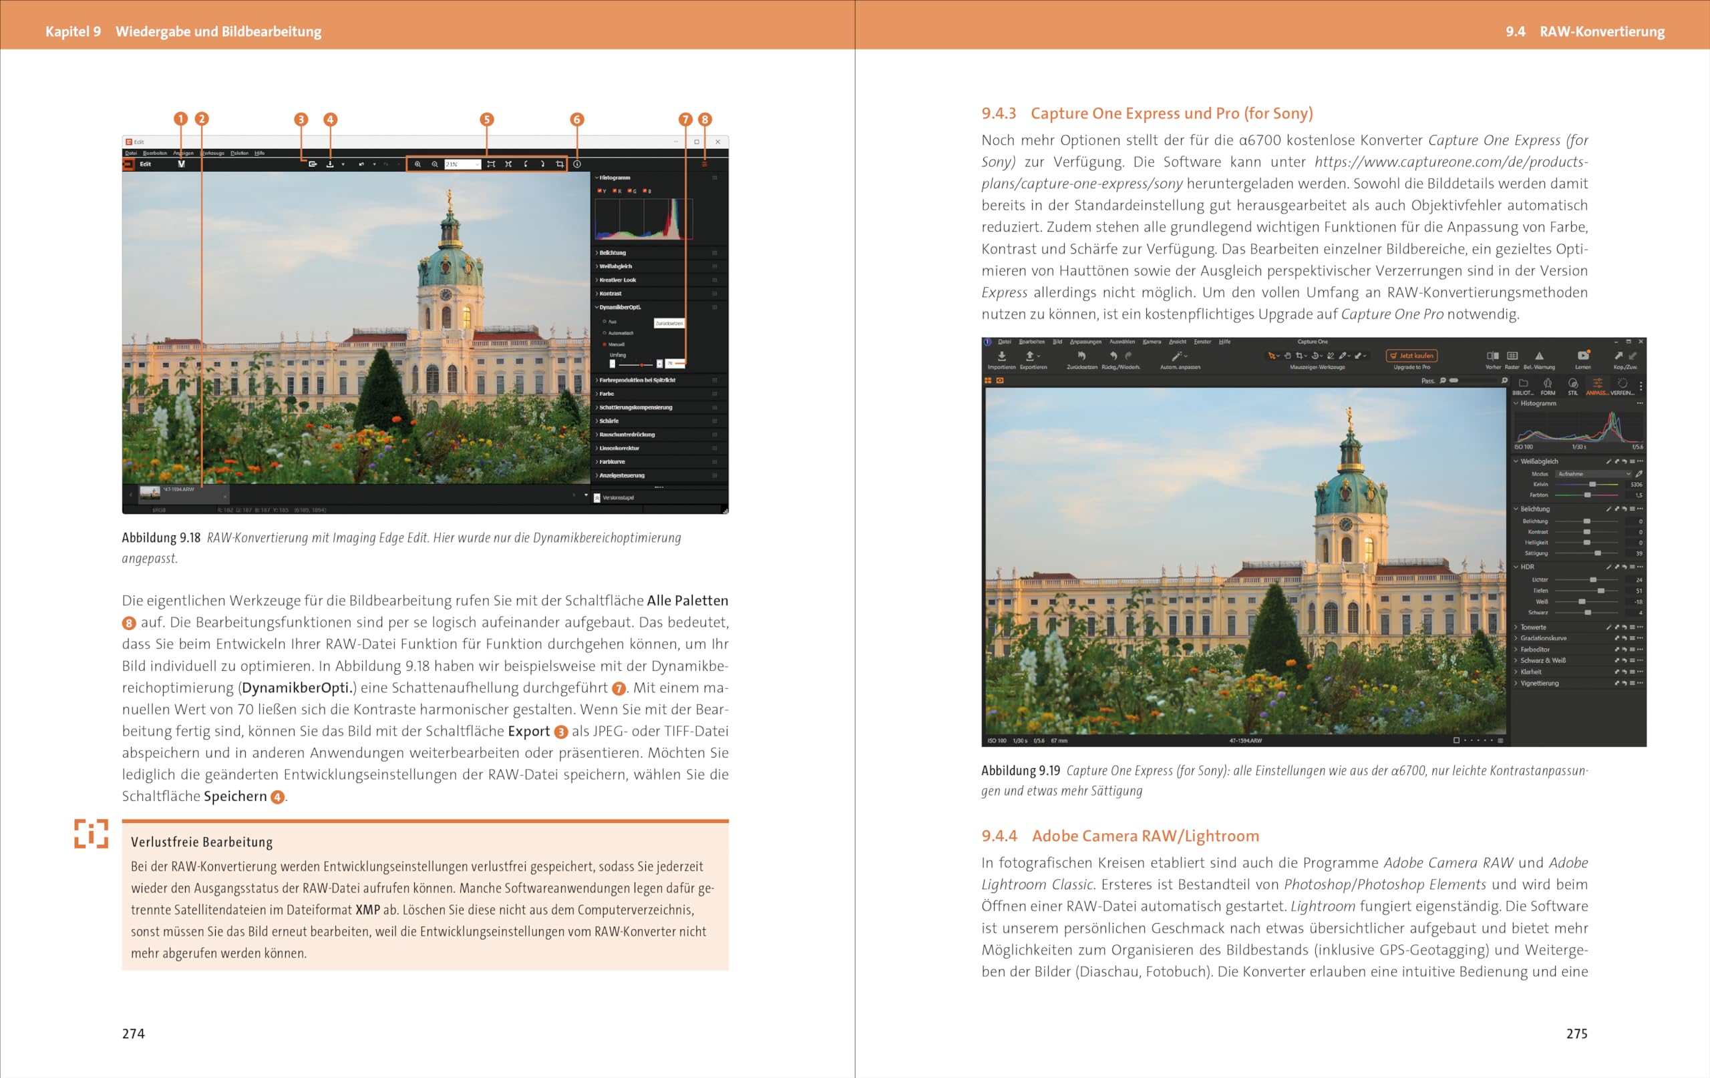1710x1078 pixels.
Task: Click the Vorher before-view icon
Action: pos(1493,356)
